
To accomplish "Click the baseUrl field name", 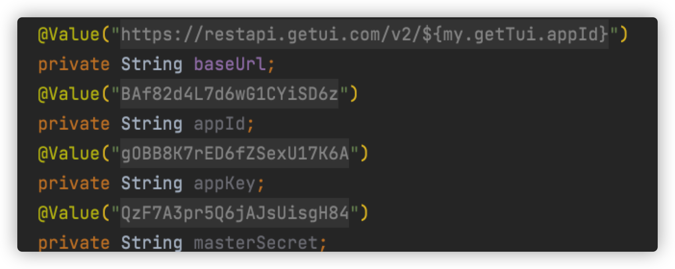I will (x=230, y=64).
